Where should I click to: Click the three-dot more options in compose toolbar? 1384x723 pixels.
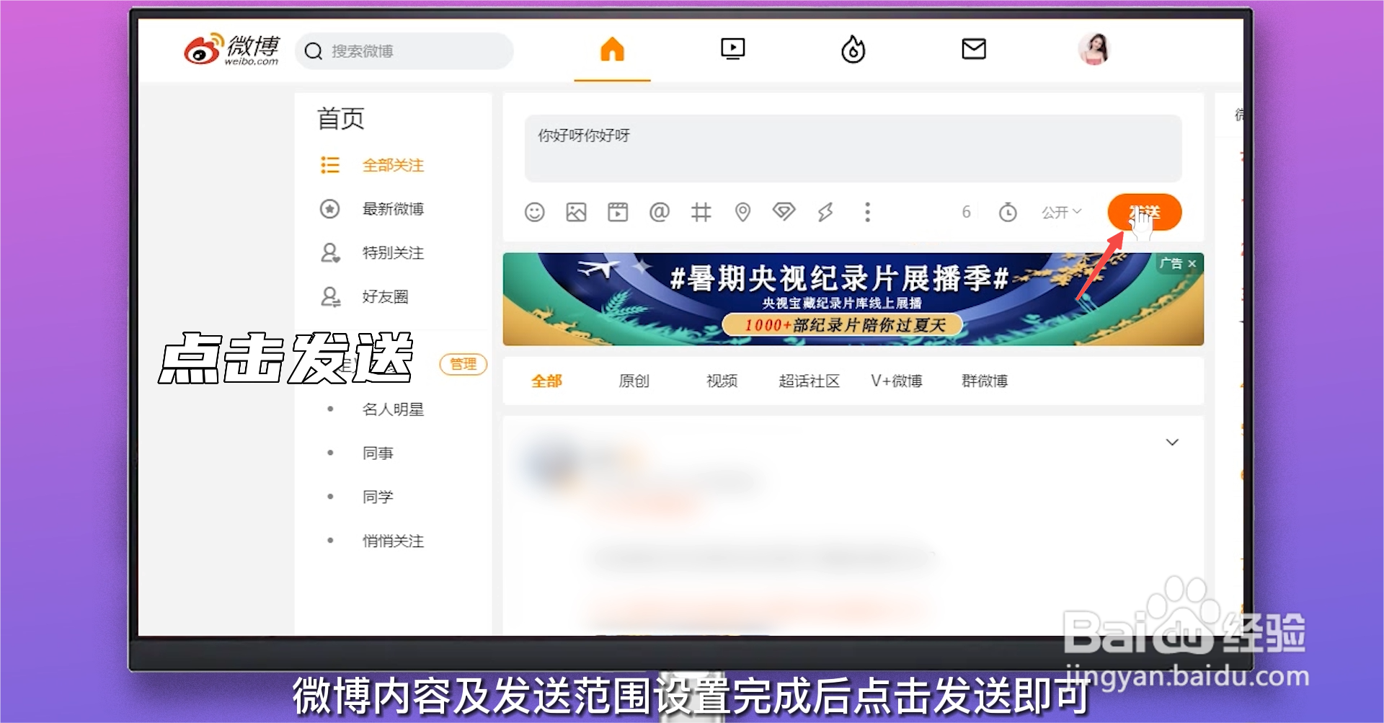868,211
